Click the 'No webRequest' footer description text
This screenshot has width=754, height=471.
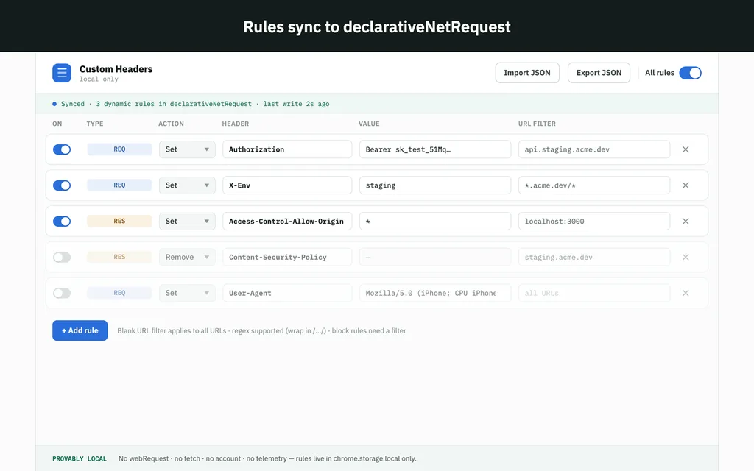[267, 459]
